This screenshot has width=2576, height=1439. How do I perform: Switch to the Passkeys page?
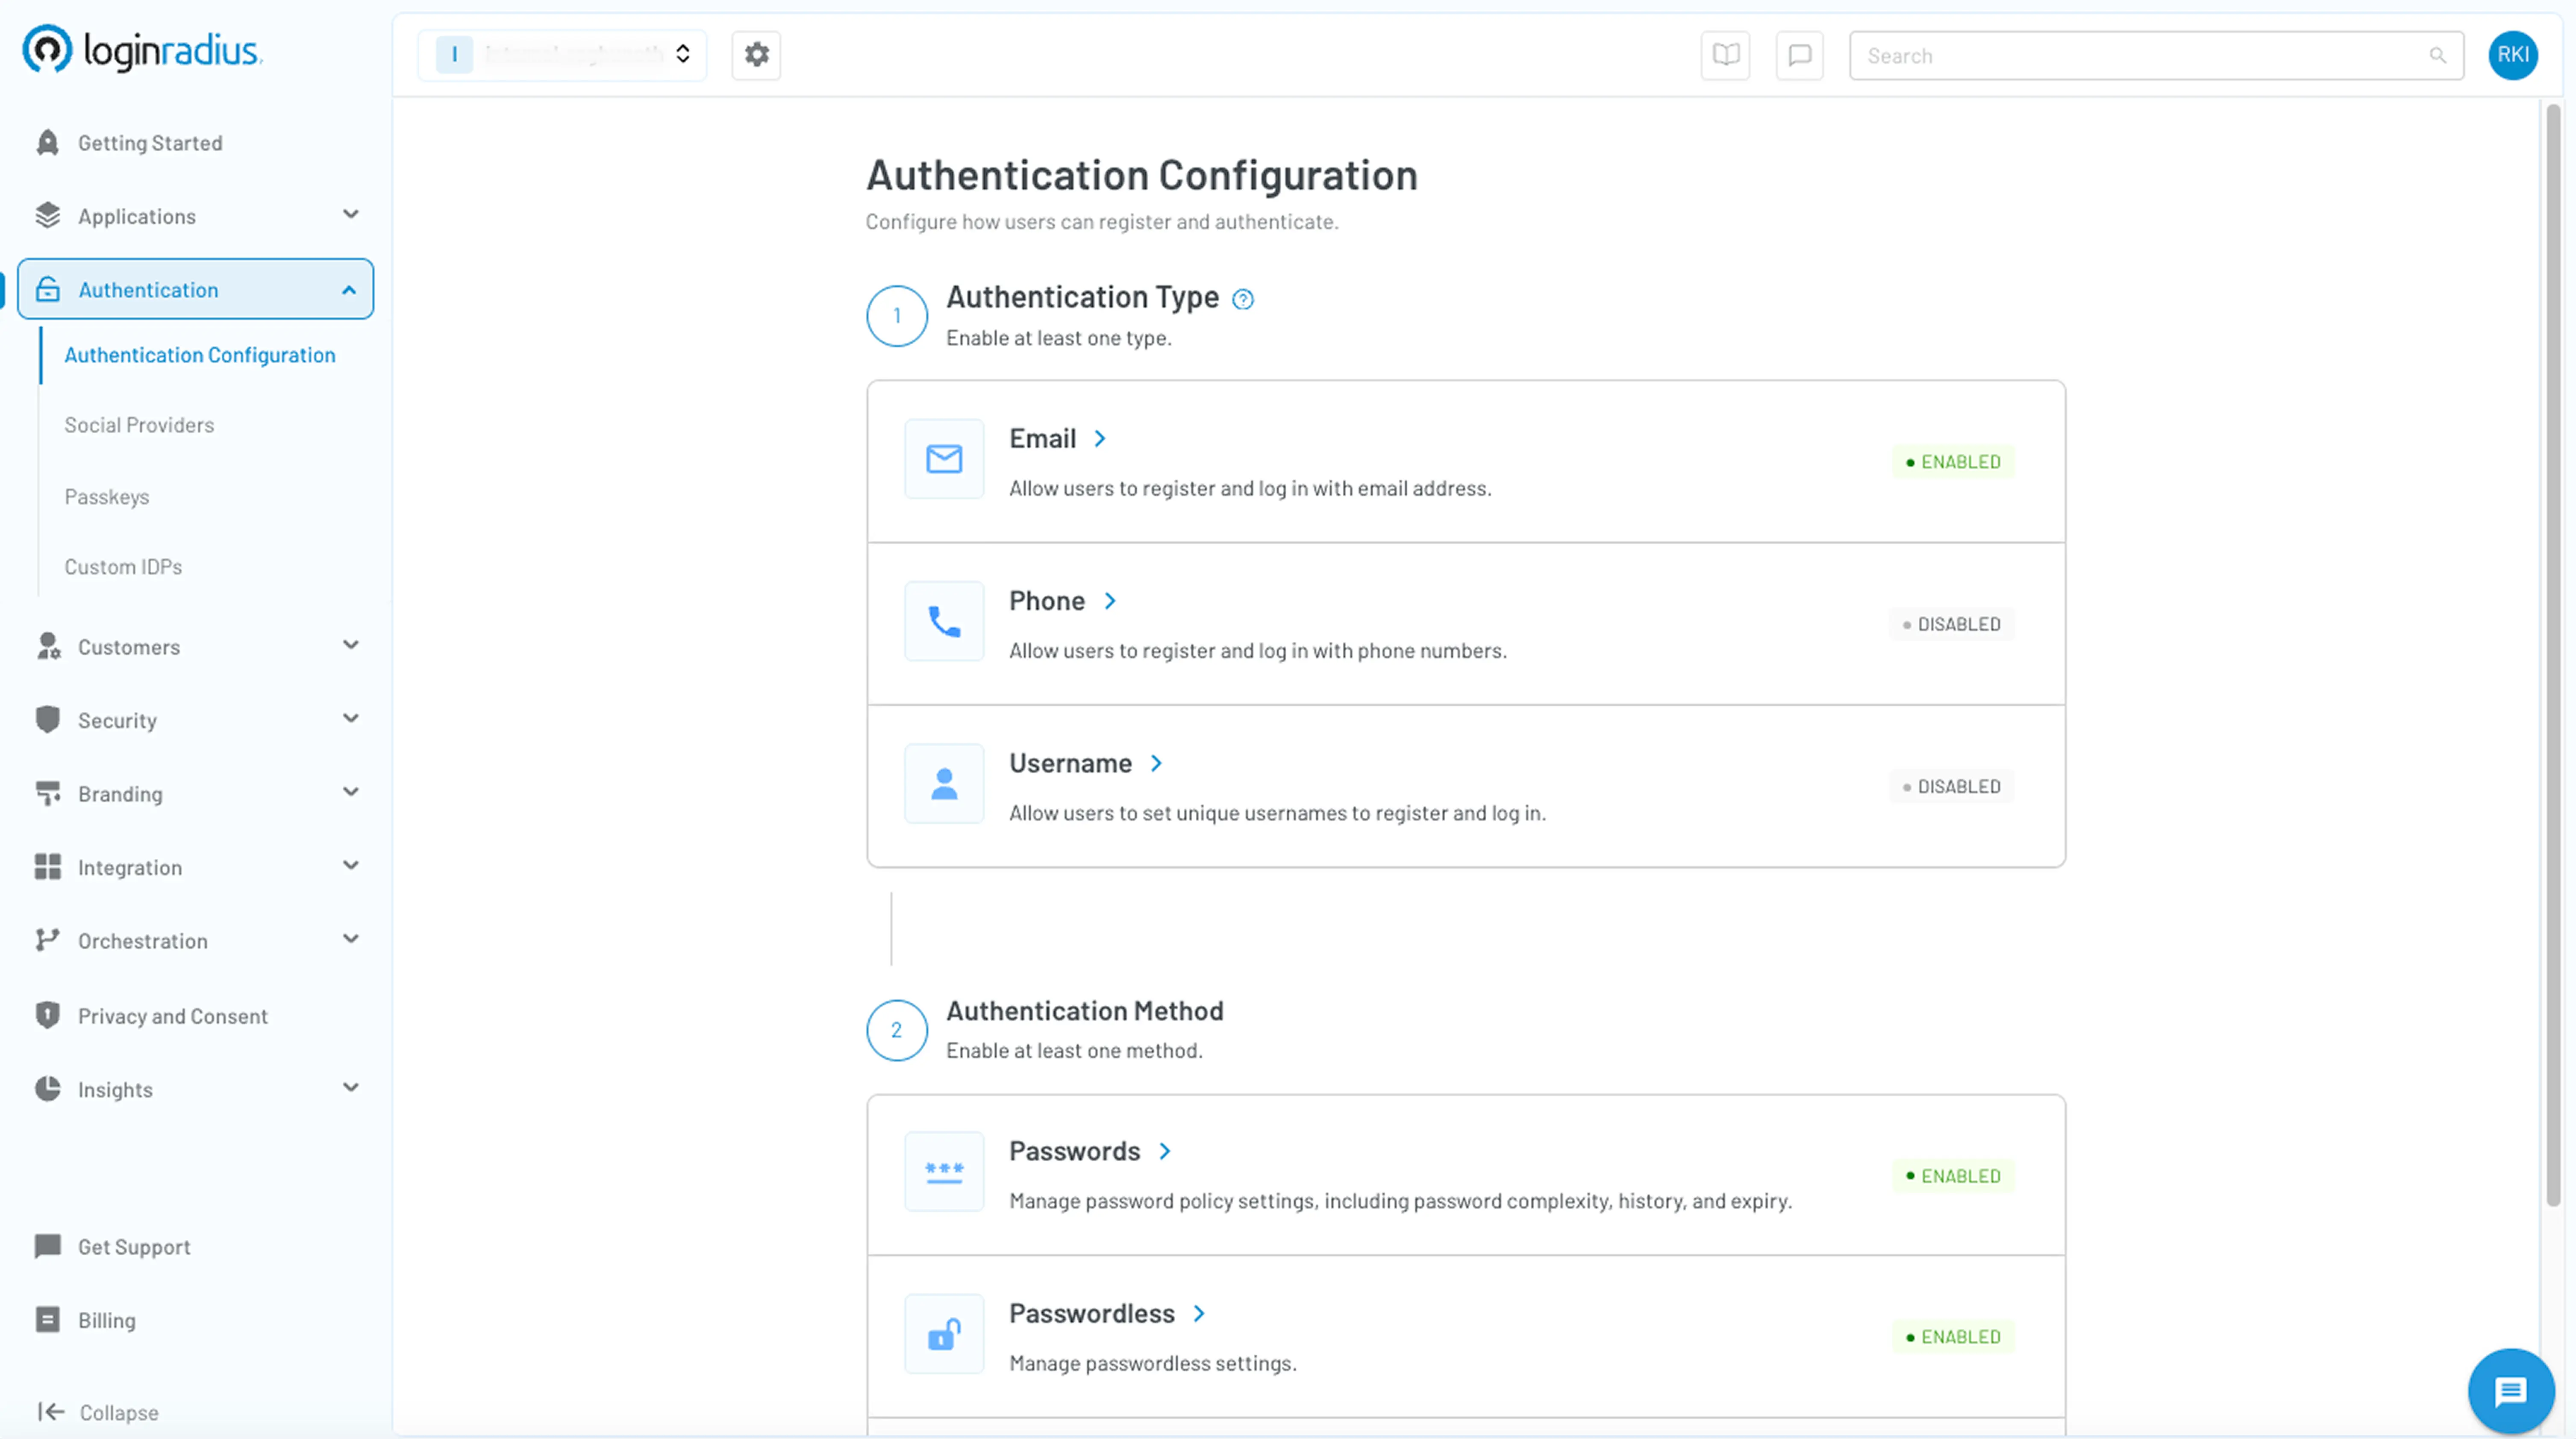click(107, 496)
